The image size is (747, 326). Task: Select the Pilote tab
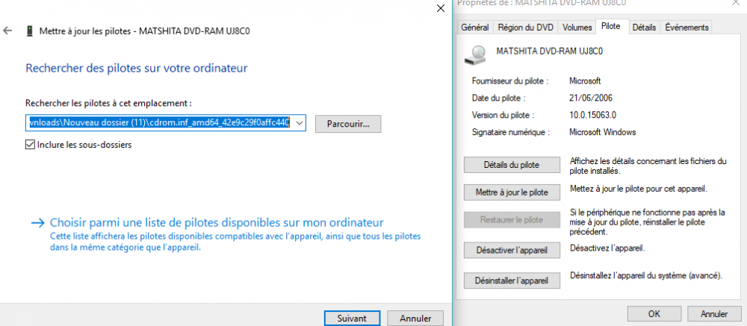(x=611, y=26)
